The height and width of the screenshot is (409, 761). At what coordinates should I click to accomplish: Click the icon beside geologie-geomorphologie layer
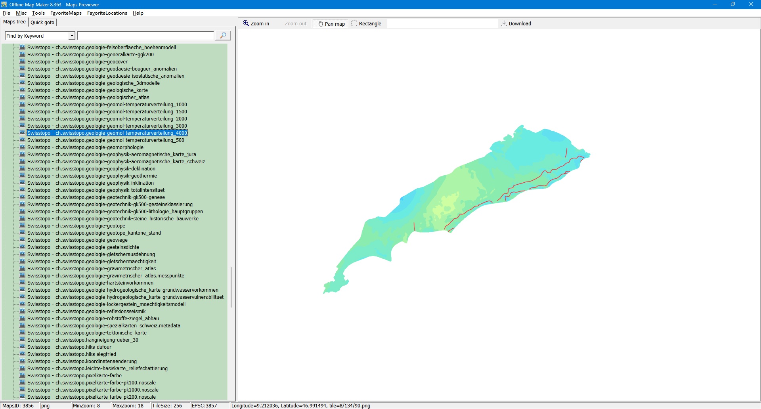click(22, 147)
